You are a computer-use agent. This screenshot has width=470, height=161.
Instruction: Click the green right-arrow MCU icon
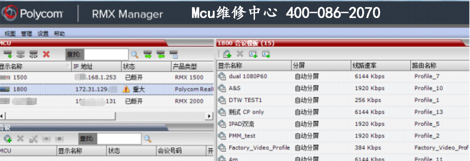[147, 54]
